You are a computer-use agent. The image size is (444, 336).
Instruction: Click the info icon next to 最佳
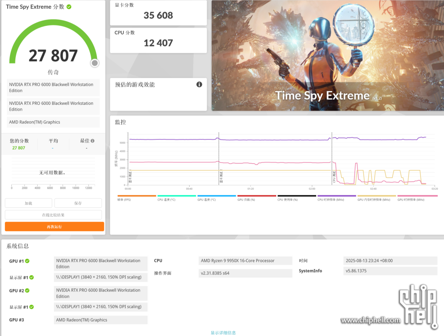(x=93, y=141)
